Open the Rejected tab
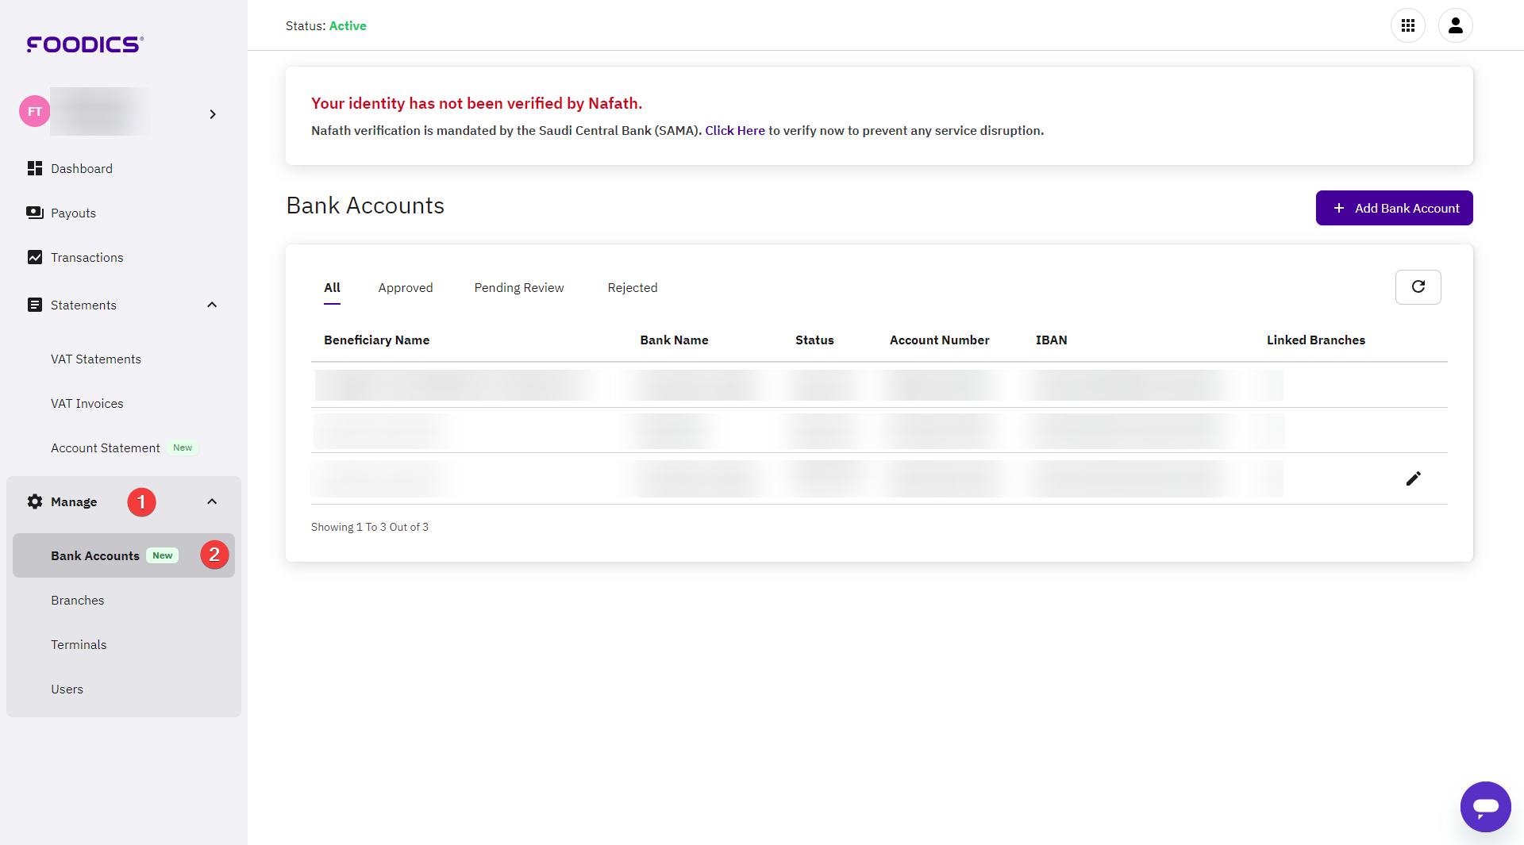The height and width of the screenshot is (845, 1524). [632, 287]
